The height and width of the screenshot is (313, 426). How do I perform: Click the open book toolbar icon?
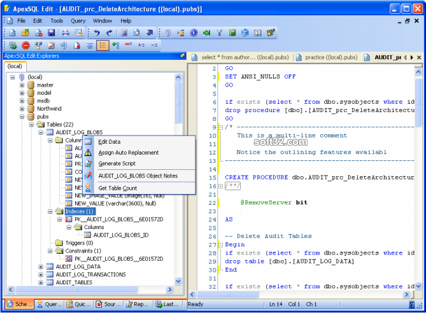pos(258,33)
